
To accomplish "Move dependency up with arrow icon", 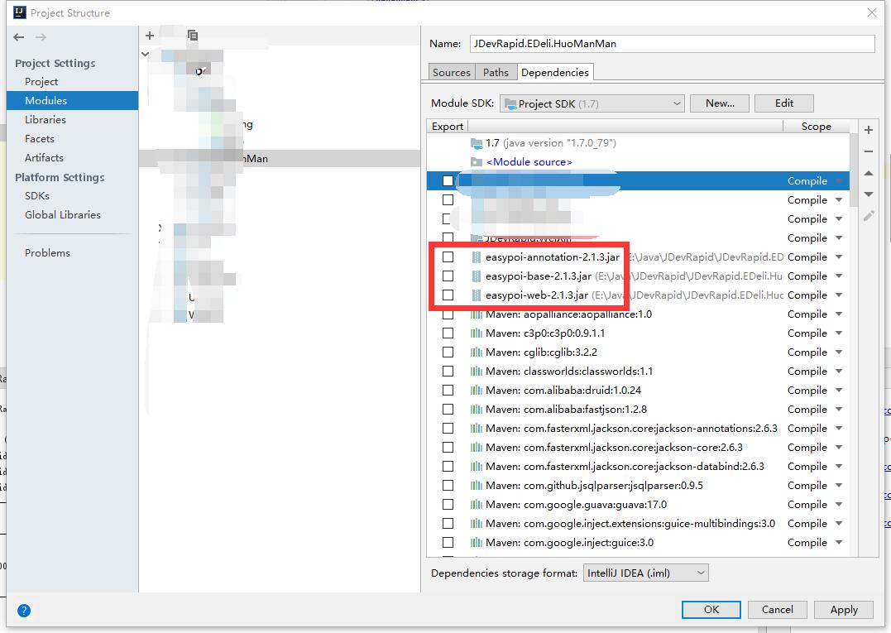I will 869,173.
